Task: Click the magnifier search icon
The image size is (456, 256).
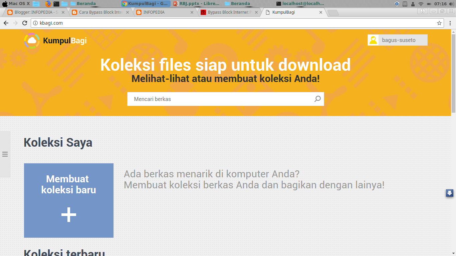Action: click(317, 99)
